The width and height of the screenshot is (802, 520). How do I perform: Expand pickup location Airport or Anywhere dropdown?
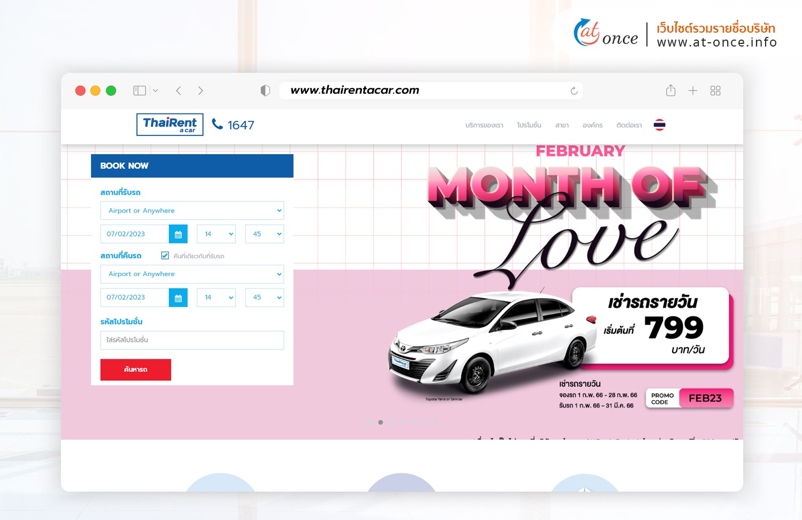[192, 210]
